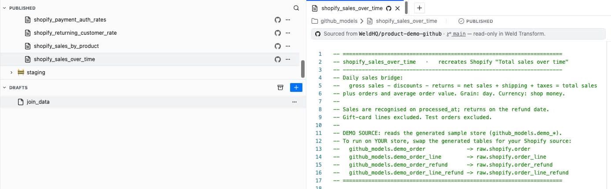Viewport: 611px width, 189px height.
Task: Open more options for join_data draft
Action: coord(294,102)
